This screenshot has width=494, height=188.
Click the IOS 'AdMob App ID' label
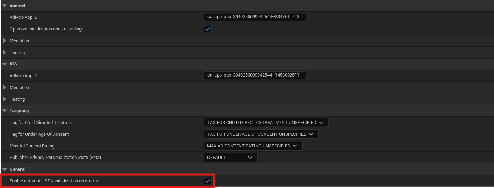pyautogui.click(x=24, y=76)
